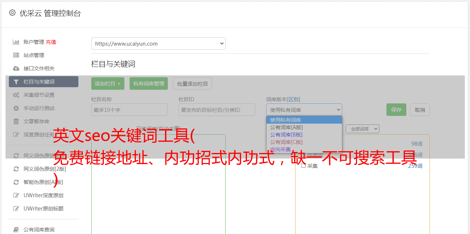470x234 pixels.
Task: Click the edit icon for UWriter原创标题
Action: tap(16, 209)
